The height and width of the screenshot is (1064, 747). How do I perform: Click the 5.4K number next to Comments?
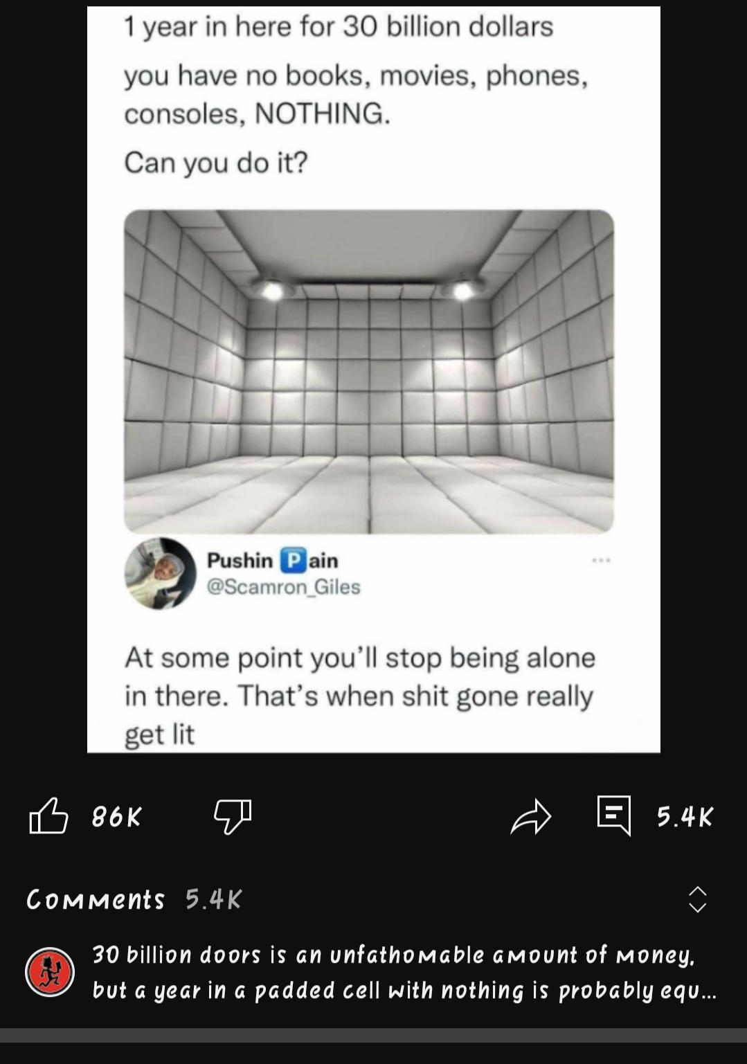click(214, 900)
